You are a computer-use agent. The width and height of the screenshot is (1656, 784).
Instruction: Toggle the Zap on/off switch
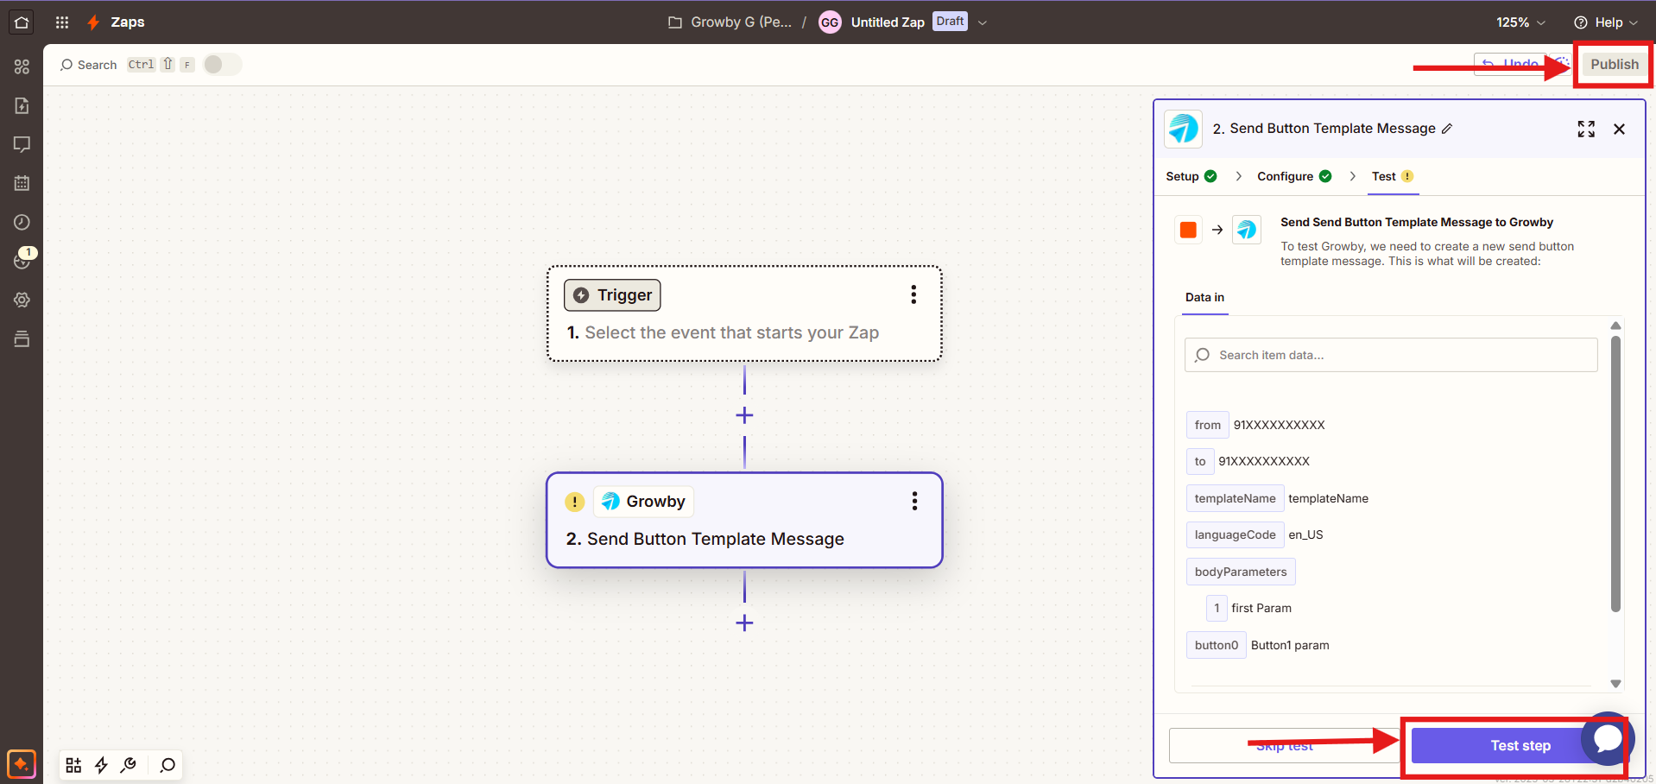coord(222,65)
